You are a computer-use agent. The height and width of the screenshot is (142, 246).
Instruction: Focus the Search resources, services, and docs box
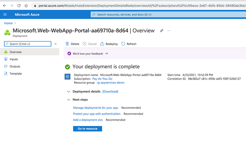click(x=168, y=14)
